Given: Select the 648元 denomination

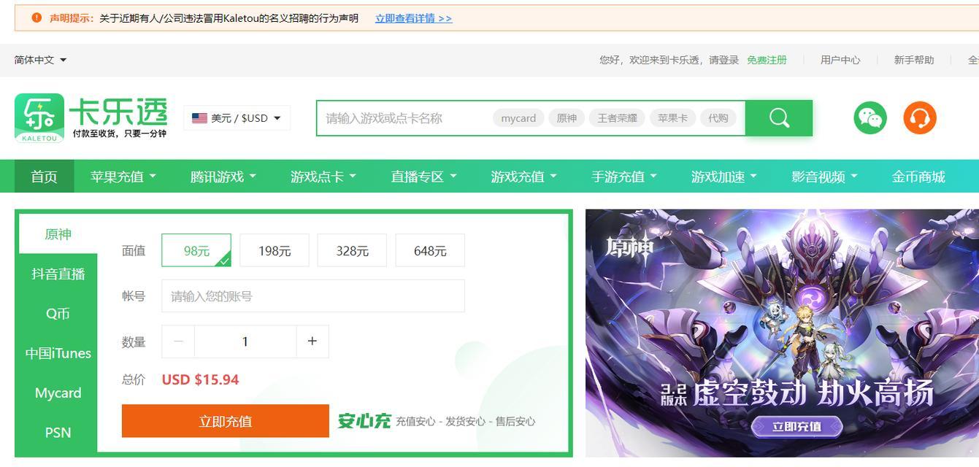Looking at the screenshot, I should [430, 250].
